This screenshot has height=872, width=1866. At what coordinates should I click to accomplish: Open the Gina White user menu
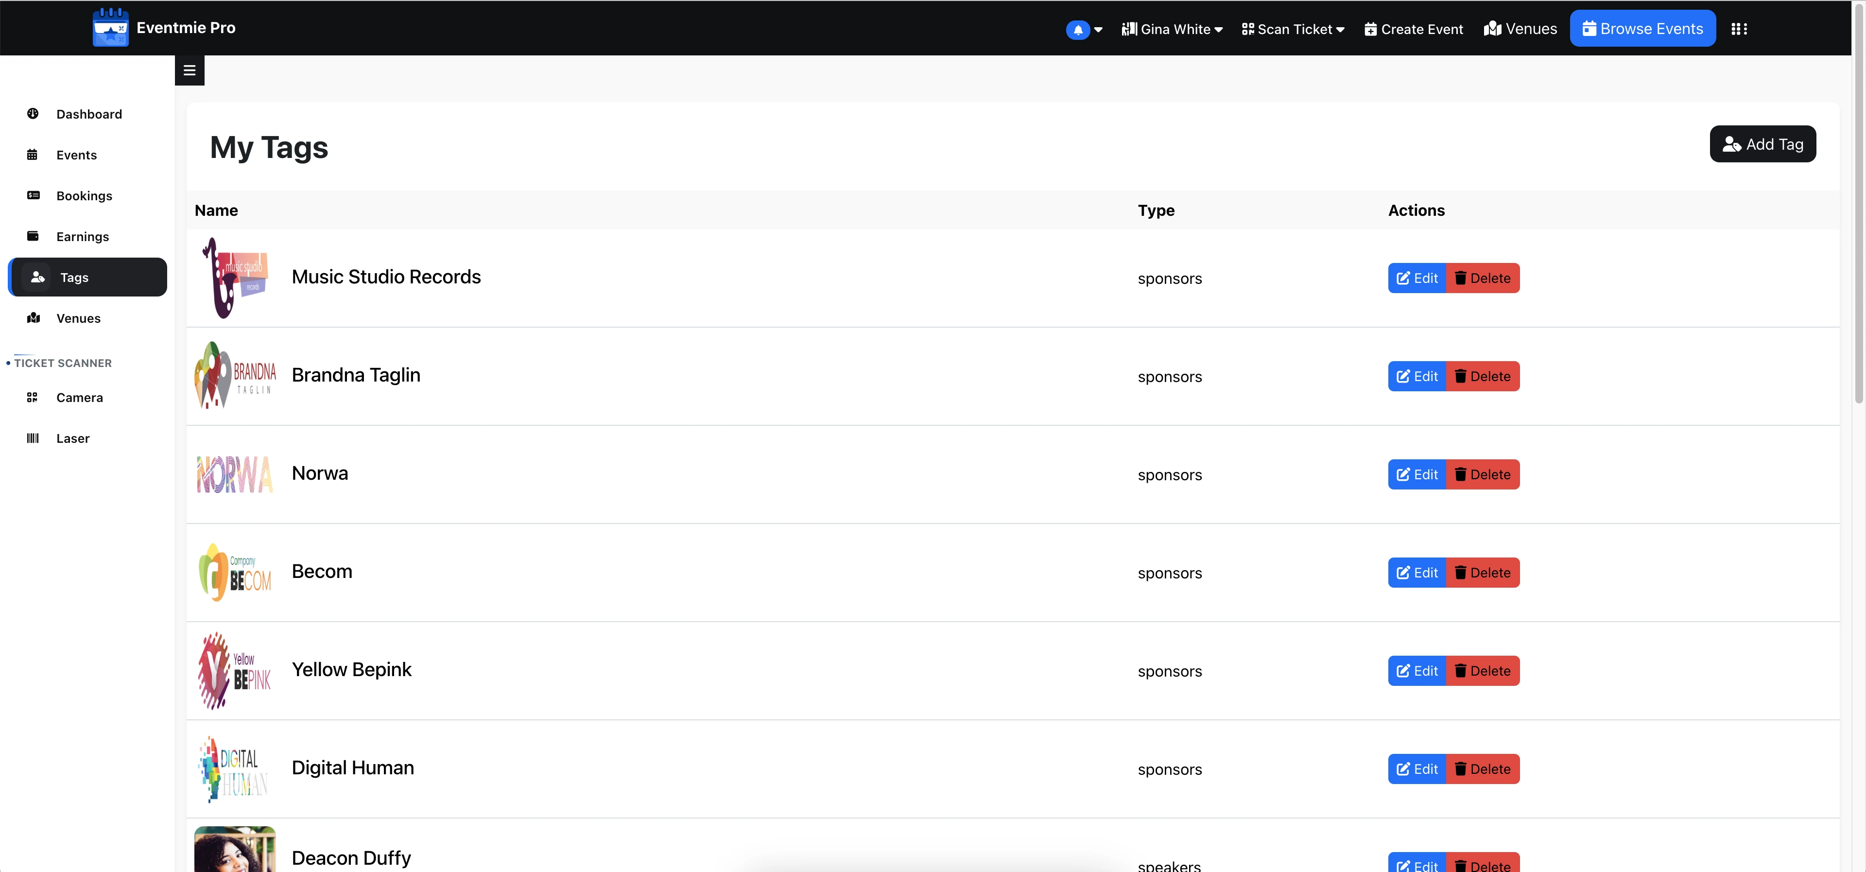(1172, 29)
